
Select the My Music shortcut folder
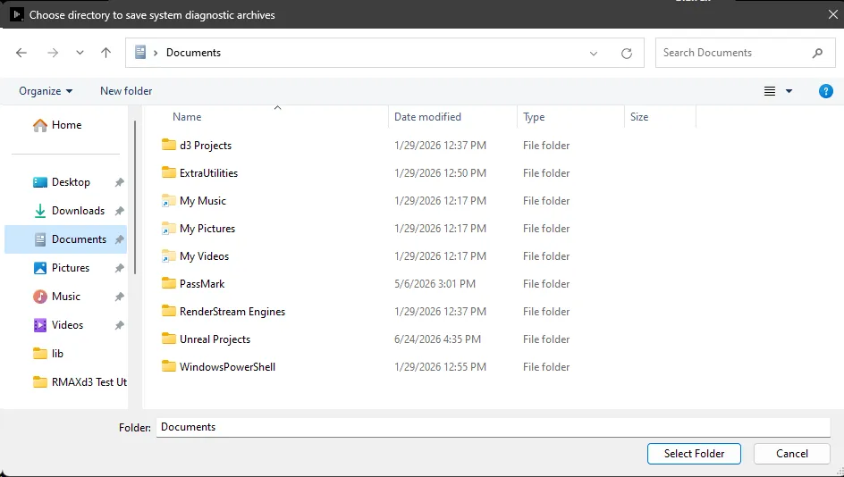[203, 201]
